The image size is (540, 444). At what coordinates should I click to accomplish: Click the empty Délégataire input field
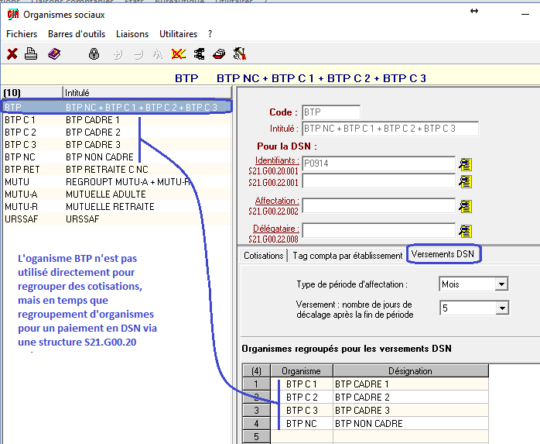click(x=378, y=230)
